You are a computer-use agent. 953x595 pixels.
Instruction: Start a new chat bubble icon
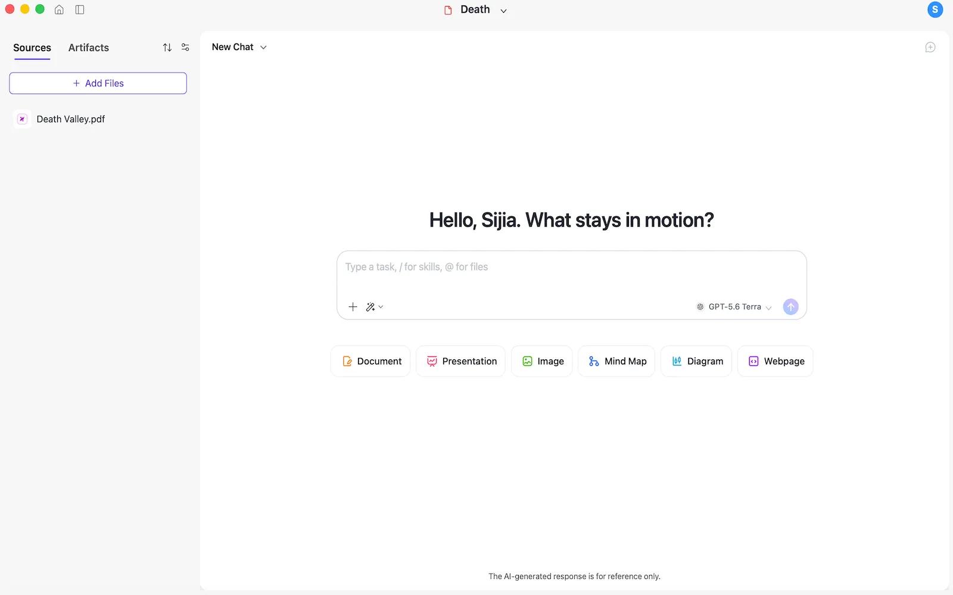coord(930,47)
